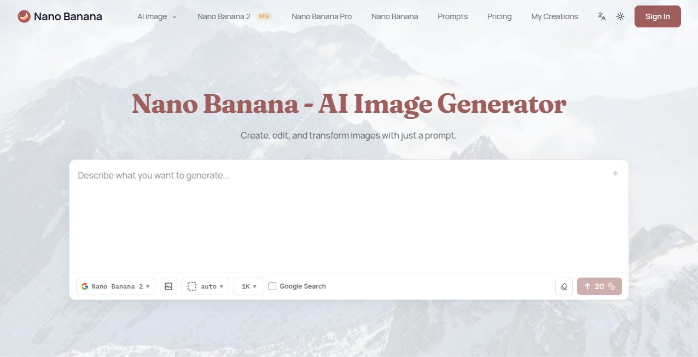Open the Prompts page
Screen dimensions: 698x357
coord(452,16)
